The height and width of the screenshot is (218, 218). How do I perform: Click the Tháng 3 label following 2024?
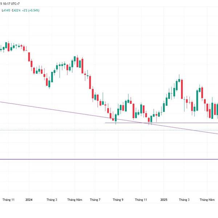pos(52,200)
